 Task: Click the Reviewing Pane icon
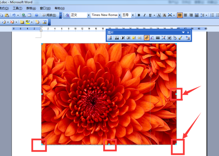pos(45,22)
